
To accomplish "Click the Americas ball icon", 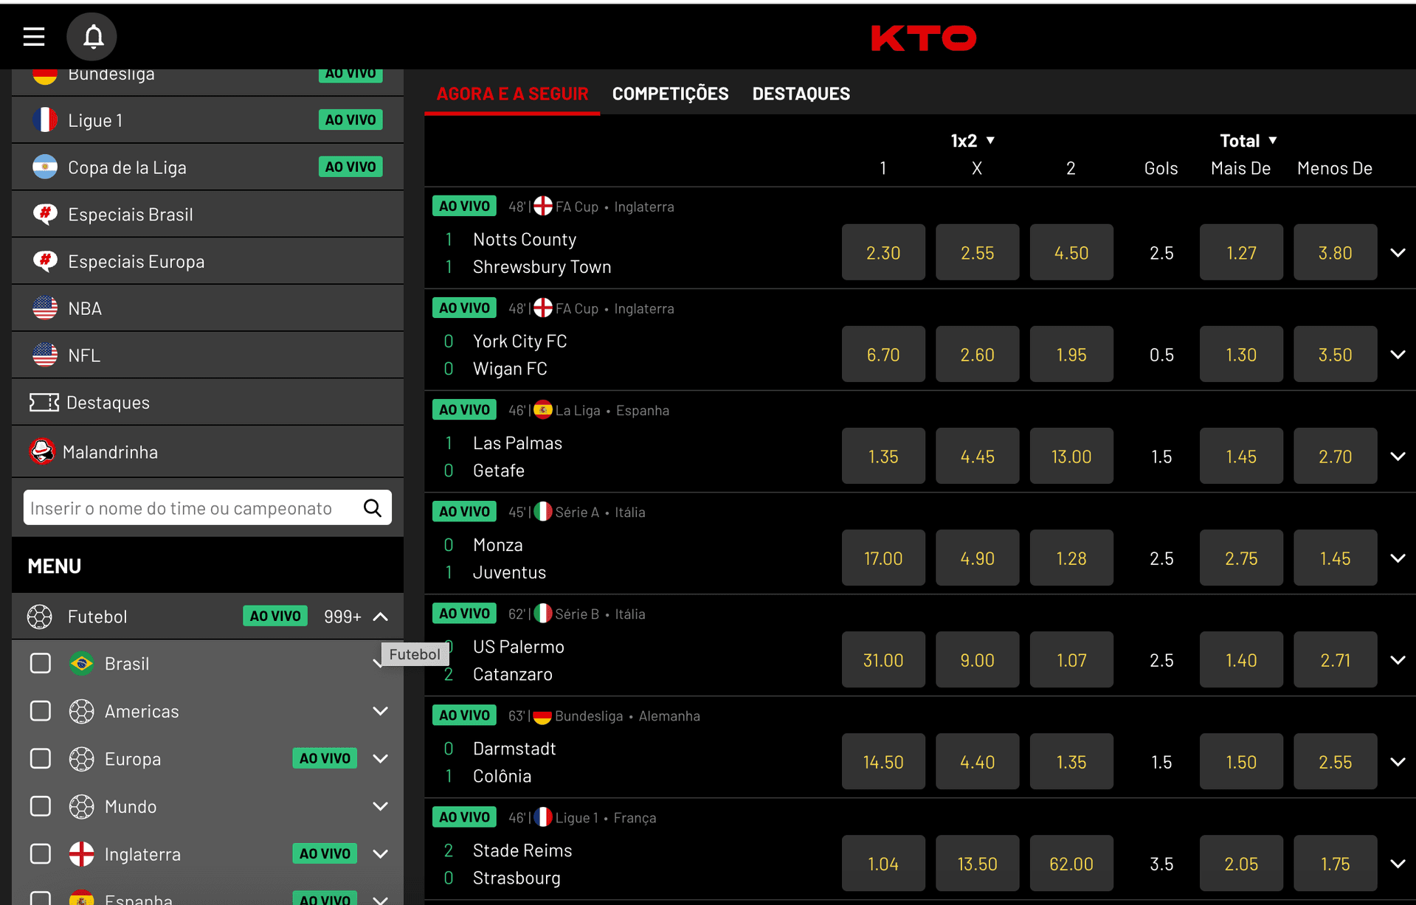I will click(81, 711).
